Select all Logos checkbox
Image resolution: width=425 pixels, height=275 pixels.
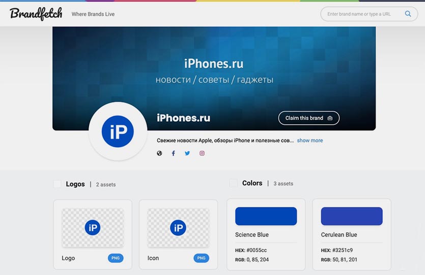click(57, 184)
